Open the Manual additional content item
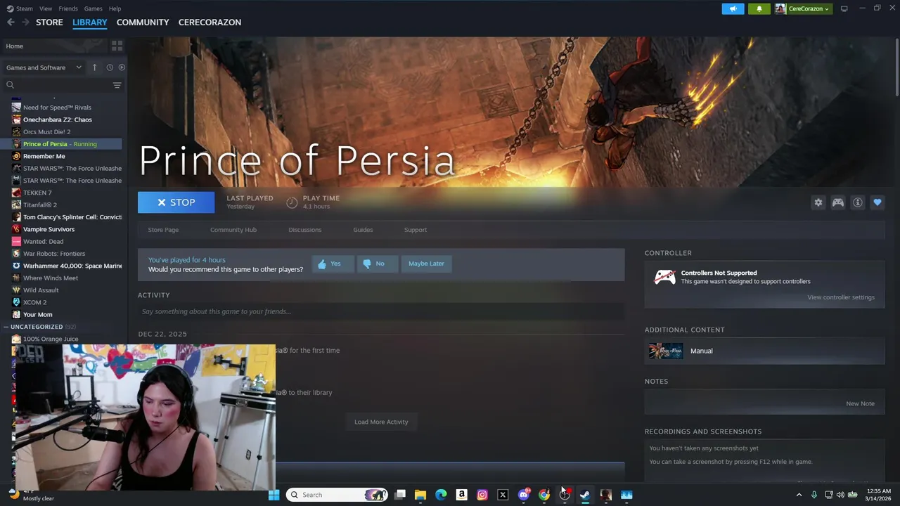Image resolution: width=900 pixels, height=506 pixels. pyautogui.click(x=764, y=351)
